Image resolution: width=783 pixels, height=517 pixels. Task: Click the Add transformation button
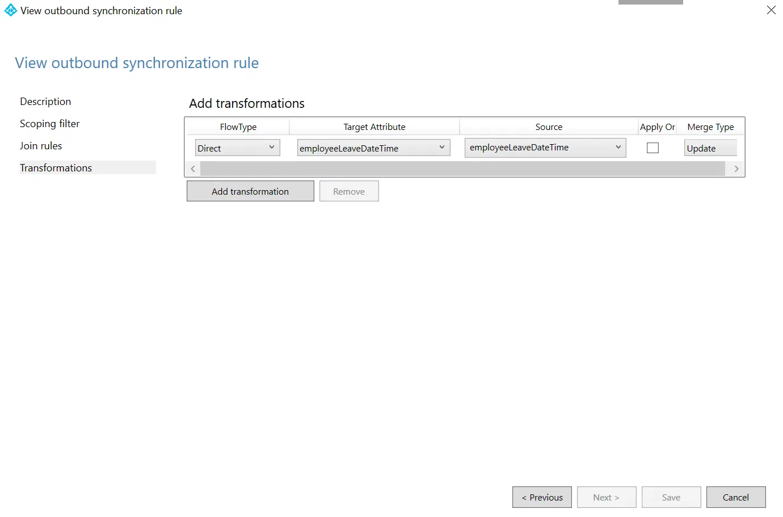[250, 191]
